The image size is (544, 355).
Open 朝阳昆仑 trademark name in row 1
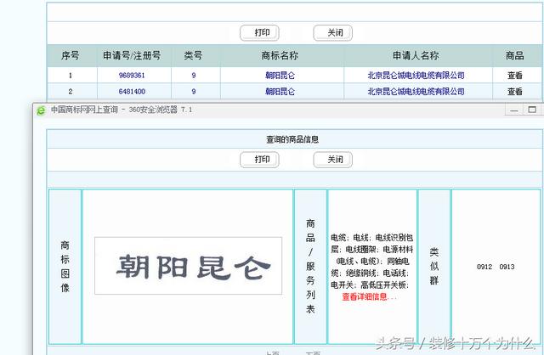pos(280,76)
